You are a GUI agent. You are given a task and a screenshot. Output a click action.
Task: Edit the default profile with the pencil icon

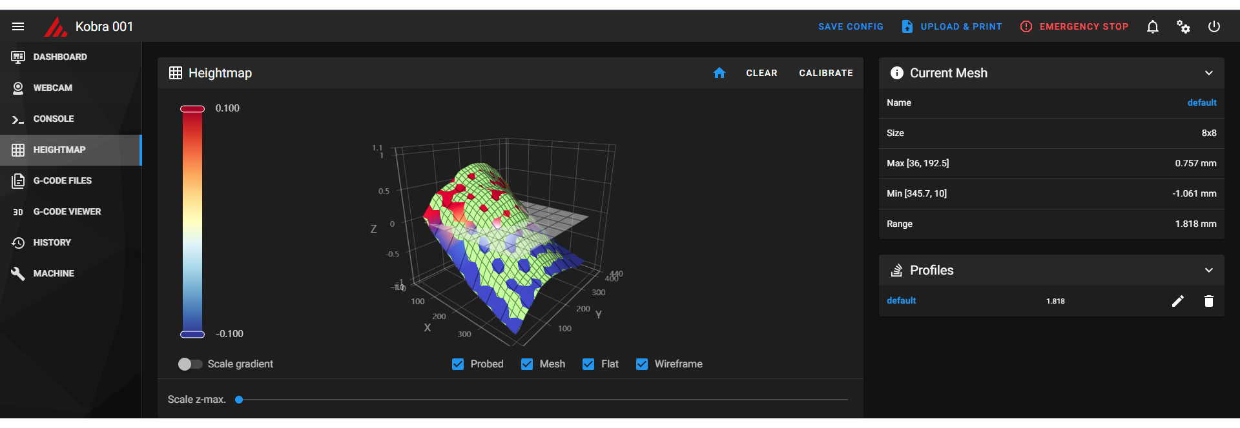[x=1178, y=301]
